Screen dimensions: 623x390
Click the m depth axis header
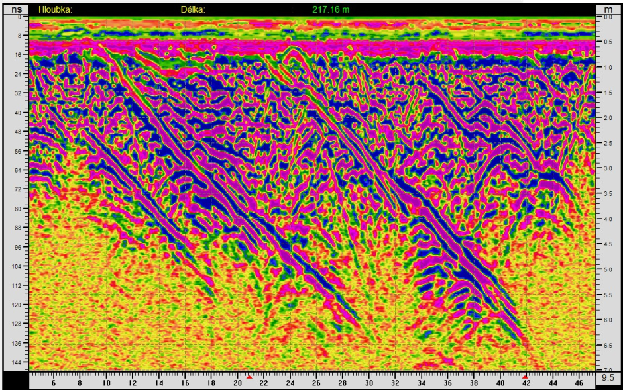(x=608, y=9)
